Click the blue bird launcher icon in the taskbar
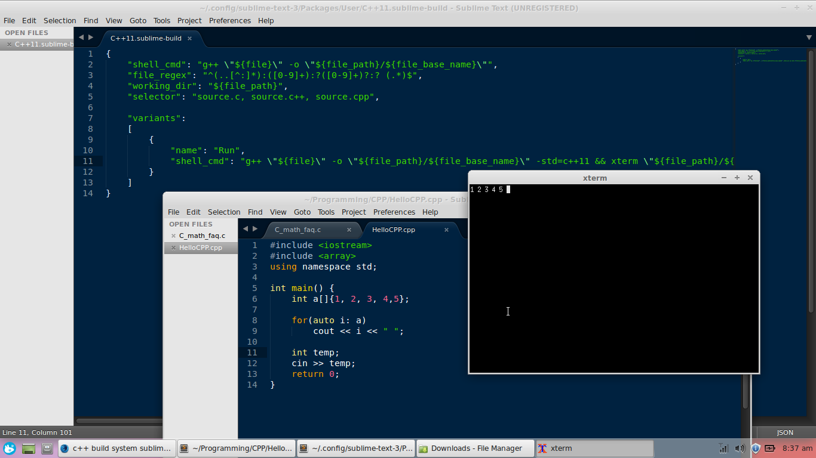This screenshot has height=458, width=816. [x=10, y=448]
